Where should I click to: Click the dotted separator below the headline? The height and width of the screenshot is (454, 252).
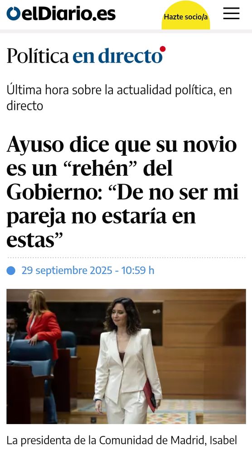(x=126, y=257)
